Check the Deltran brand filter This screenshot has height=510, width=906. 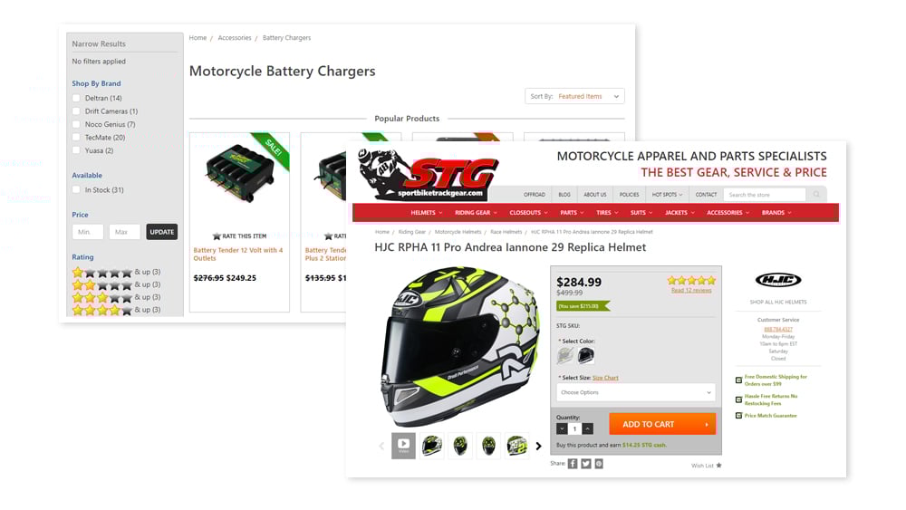pos(76,98)
